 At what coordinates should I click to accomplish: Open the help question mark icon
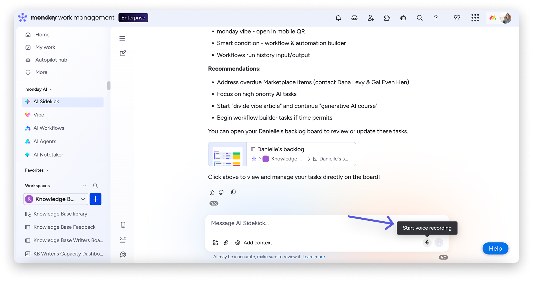click(436, 18)
